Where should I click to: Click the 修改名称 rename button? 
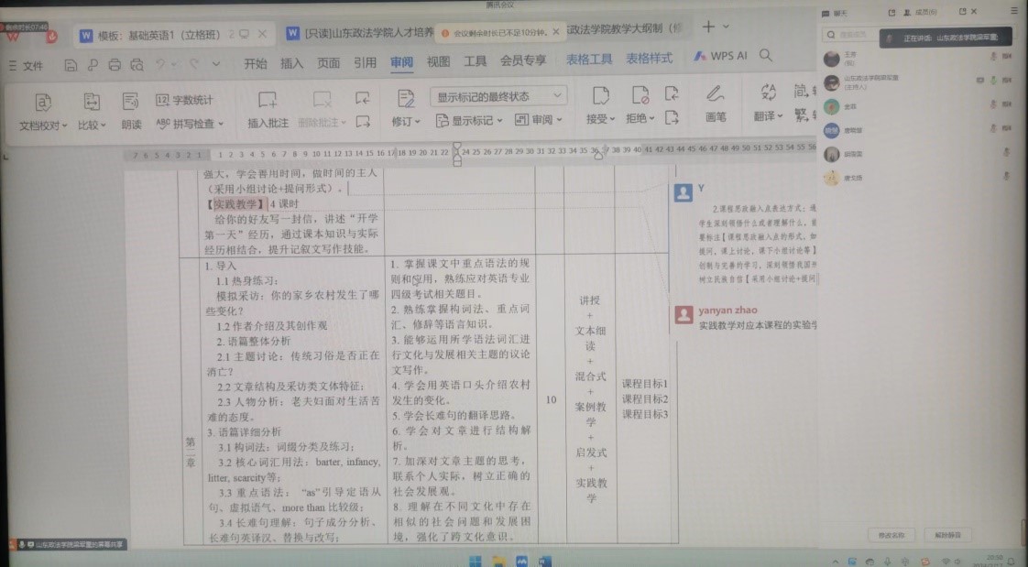coord(891,534)
